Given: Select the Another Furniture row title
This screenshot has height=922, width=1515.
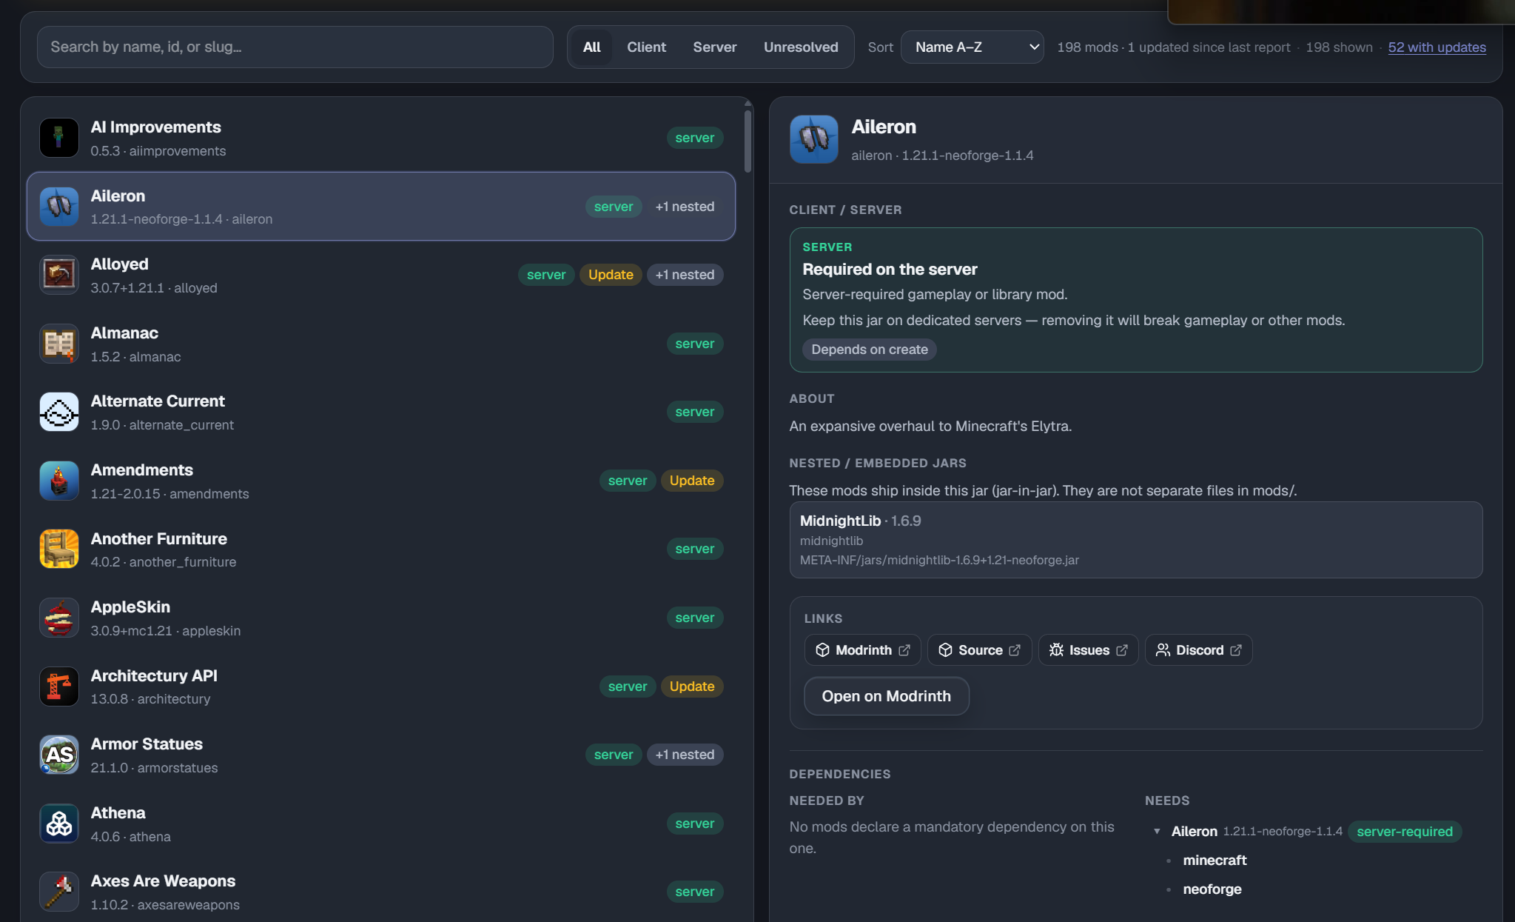Looking at the screenshot, I should (158, 539).
